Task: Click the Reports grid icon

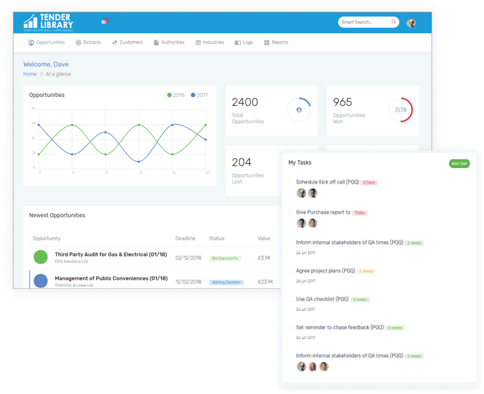Action: [x=267, y=43]
